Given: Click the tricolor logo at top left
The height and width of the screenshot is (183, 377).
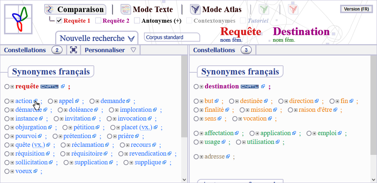Looking at the screenshot, I should tap(18, 19).
